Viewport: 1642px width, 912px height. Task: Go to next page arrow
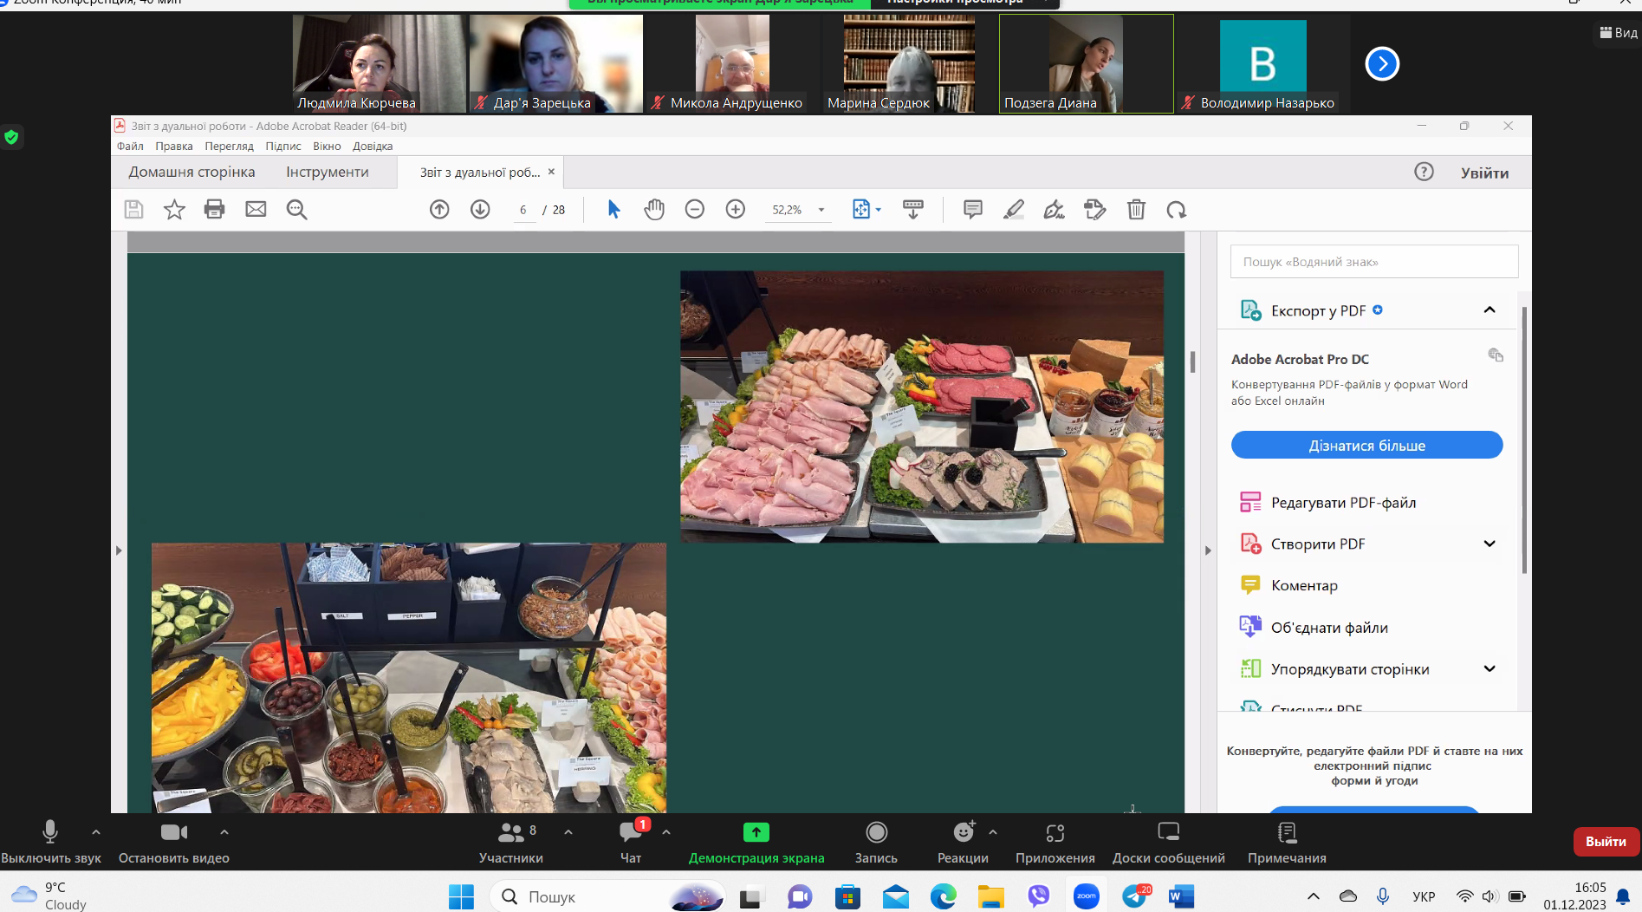480,209
